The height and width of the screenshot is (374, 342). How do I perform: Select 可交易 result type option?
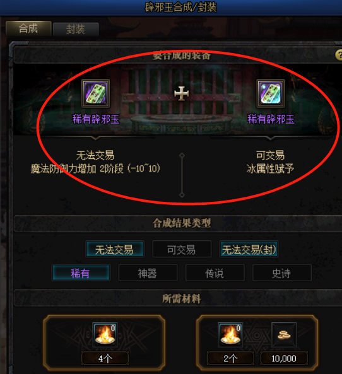pos(182,249)
